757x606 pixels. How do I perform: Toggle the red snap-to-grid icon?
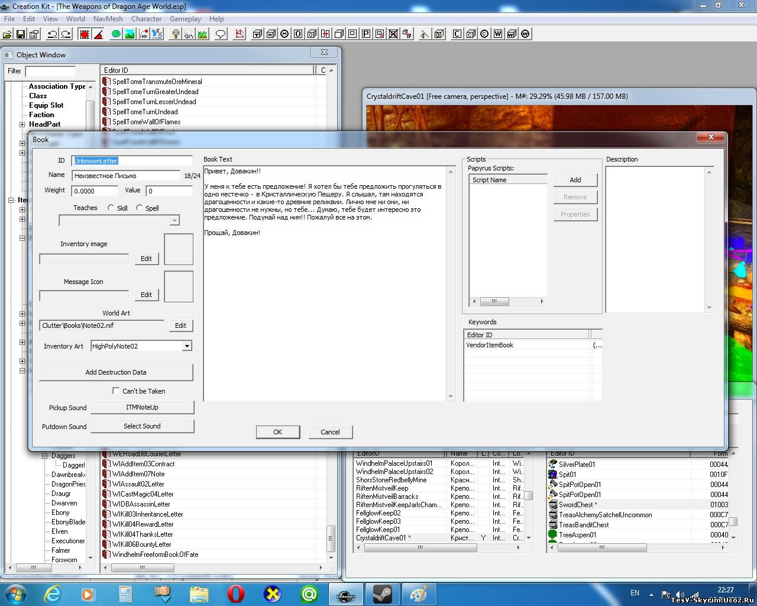pos(85,34)
